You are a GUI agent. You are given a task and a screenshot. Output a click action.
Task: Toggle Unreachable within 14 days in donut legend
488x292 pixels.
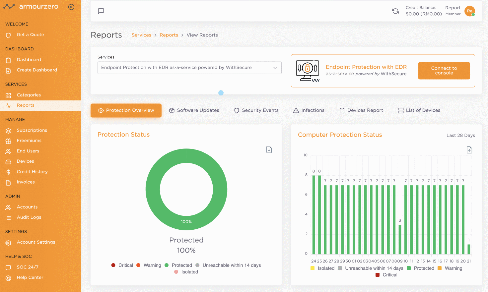228,265
